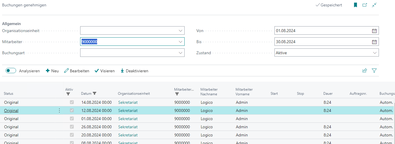Open Sekretariat link in 20.08.2024 row
The image size is (395, 144).
point(128,135)
